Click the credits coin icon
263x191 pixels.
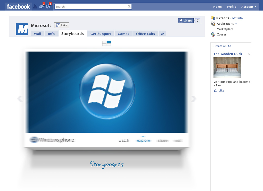pos(213,18)
